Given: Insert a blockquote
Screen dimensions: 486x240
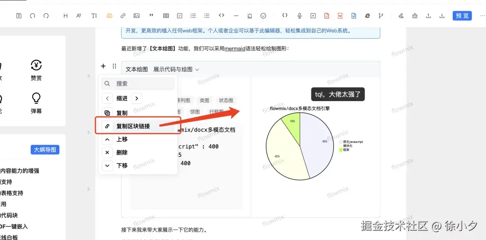Looking at the screenshot, I should click(151, 15).
